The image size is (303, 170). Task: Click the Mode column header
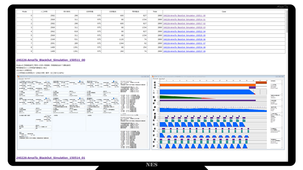[x=24, y=11]
